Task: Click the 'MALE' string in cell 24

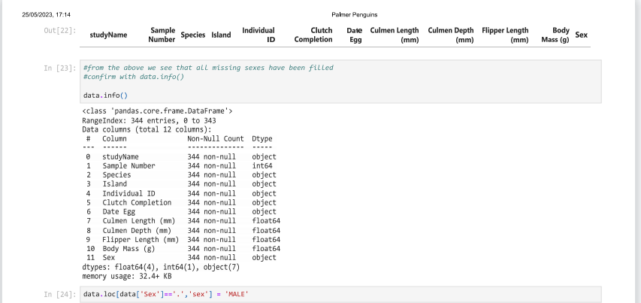Action: click(237, 295)
